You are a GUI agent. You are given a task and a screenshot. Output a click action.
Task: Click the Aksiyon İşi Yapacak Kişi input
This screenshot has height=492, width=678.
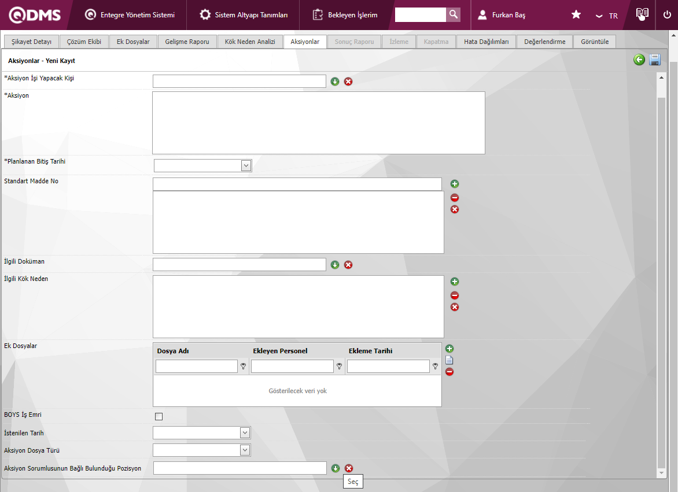[x=239, y=81]
